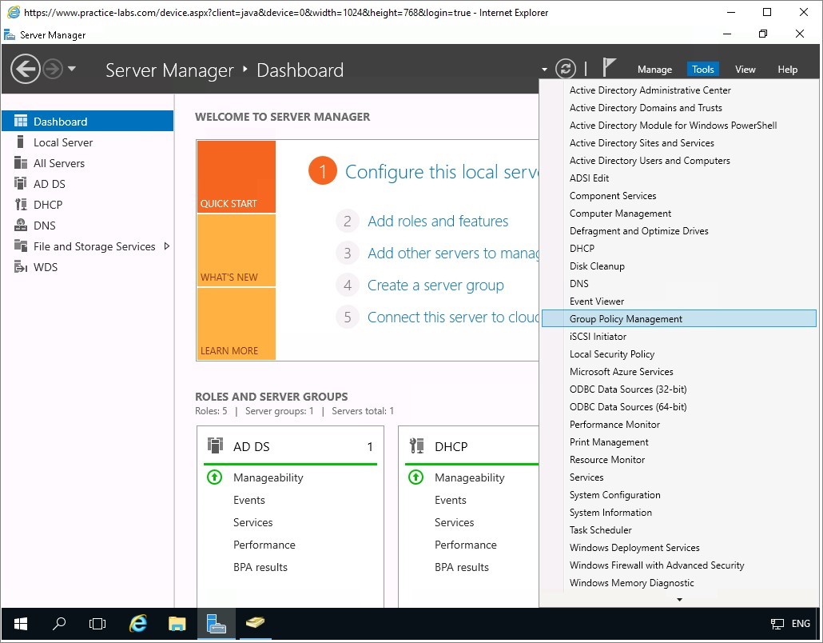This screenshot has width=823, height=643.
Task: Select the AD DS sidebar icon
Action: pyautogui.click(x=21, y=184)
